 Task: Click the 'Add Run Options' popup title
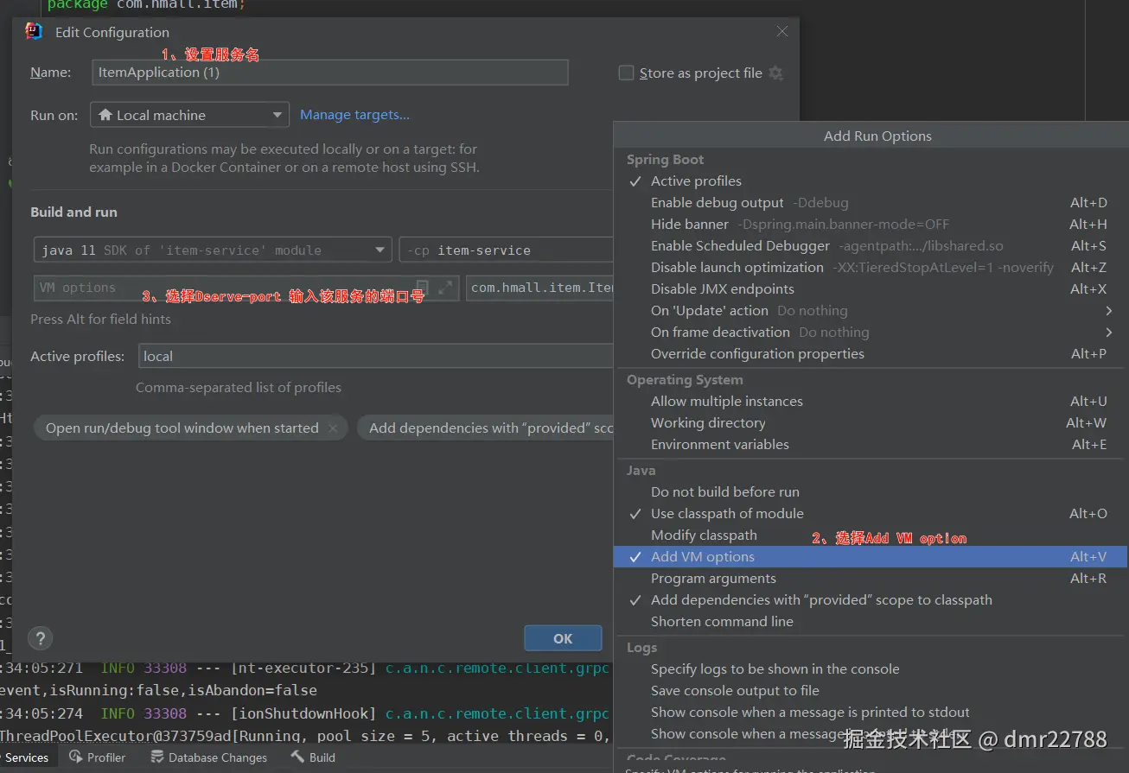coord(877,136)
